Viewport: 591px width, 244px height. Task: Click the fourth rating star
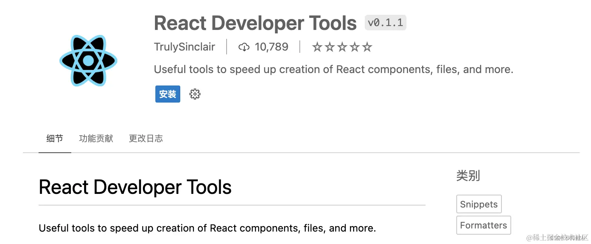coord(355,47)
